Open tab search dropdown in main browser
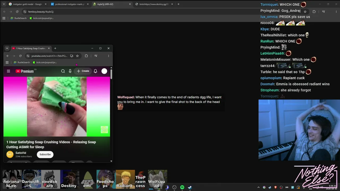Screen dimensions: 340x191 tap(4, 4)
